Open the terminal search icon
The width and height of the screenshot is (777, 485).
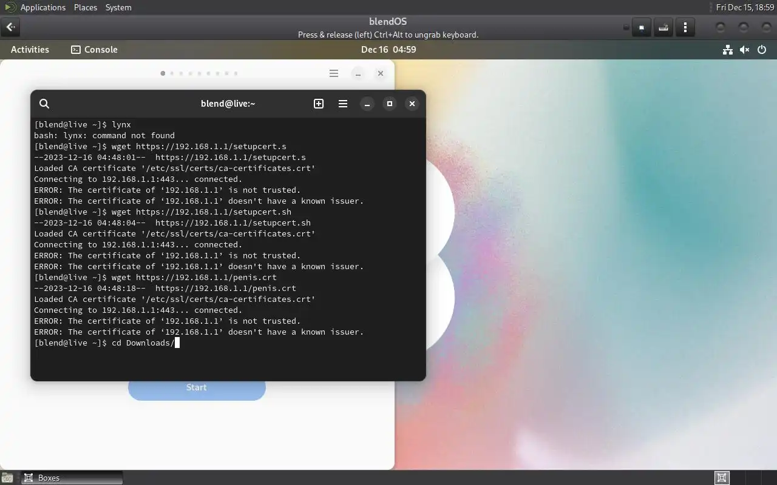point(44,104)
